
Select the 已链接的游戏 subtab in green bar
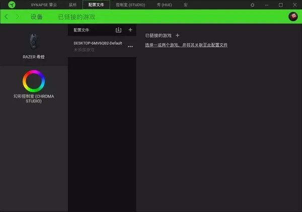77,17
